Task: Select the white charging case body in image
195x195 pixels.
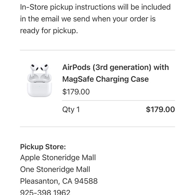Action: 39,89
